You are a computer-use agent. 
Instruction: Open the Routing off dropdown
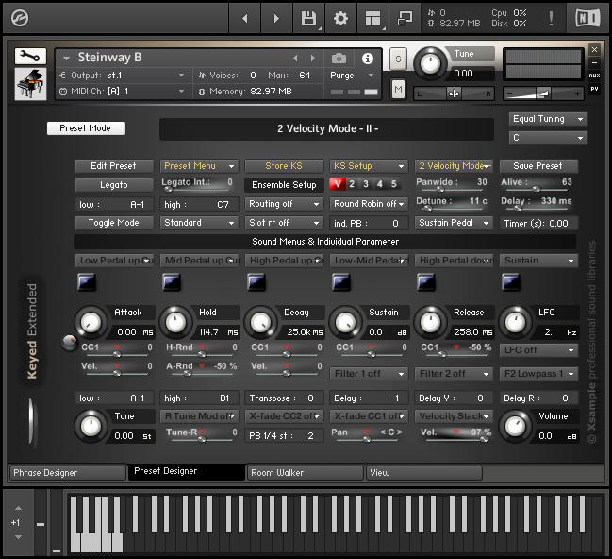(x=284, y=204)
